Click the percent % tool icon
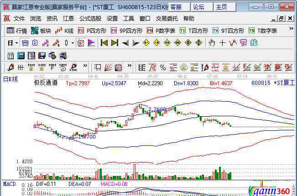Screen dimensions: 297x196 point(163,67)
